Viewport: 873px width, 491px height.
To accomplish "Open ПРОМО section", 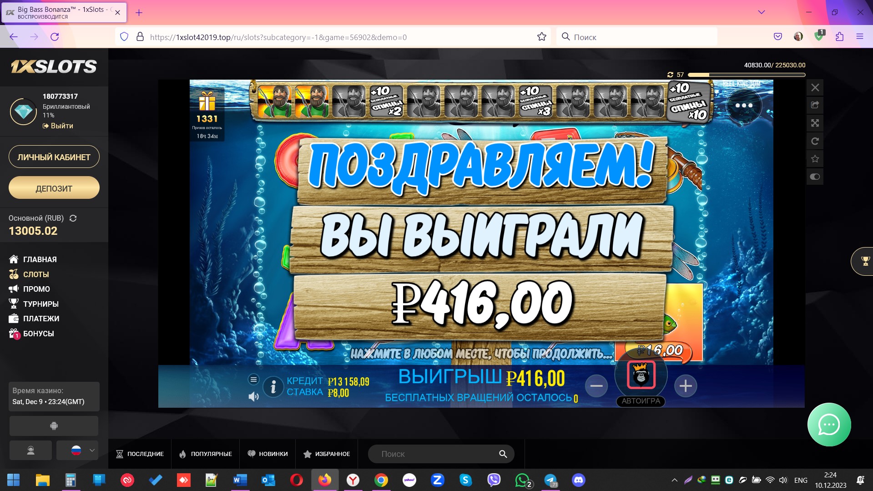I will click(29, 289).
